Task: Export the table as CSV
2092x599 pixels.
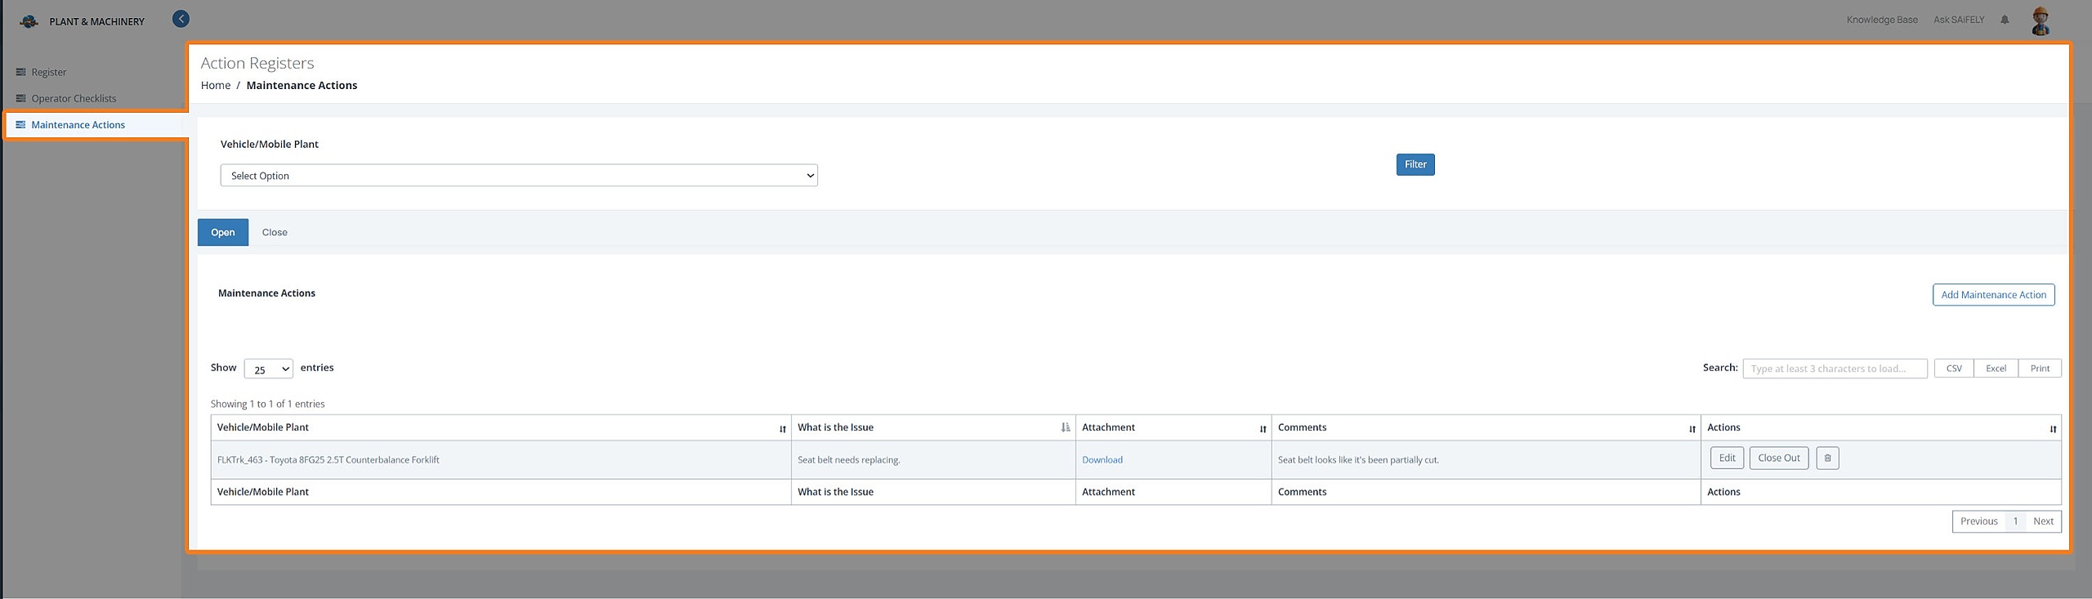Action: [x=1954, y=369]
